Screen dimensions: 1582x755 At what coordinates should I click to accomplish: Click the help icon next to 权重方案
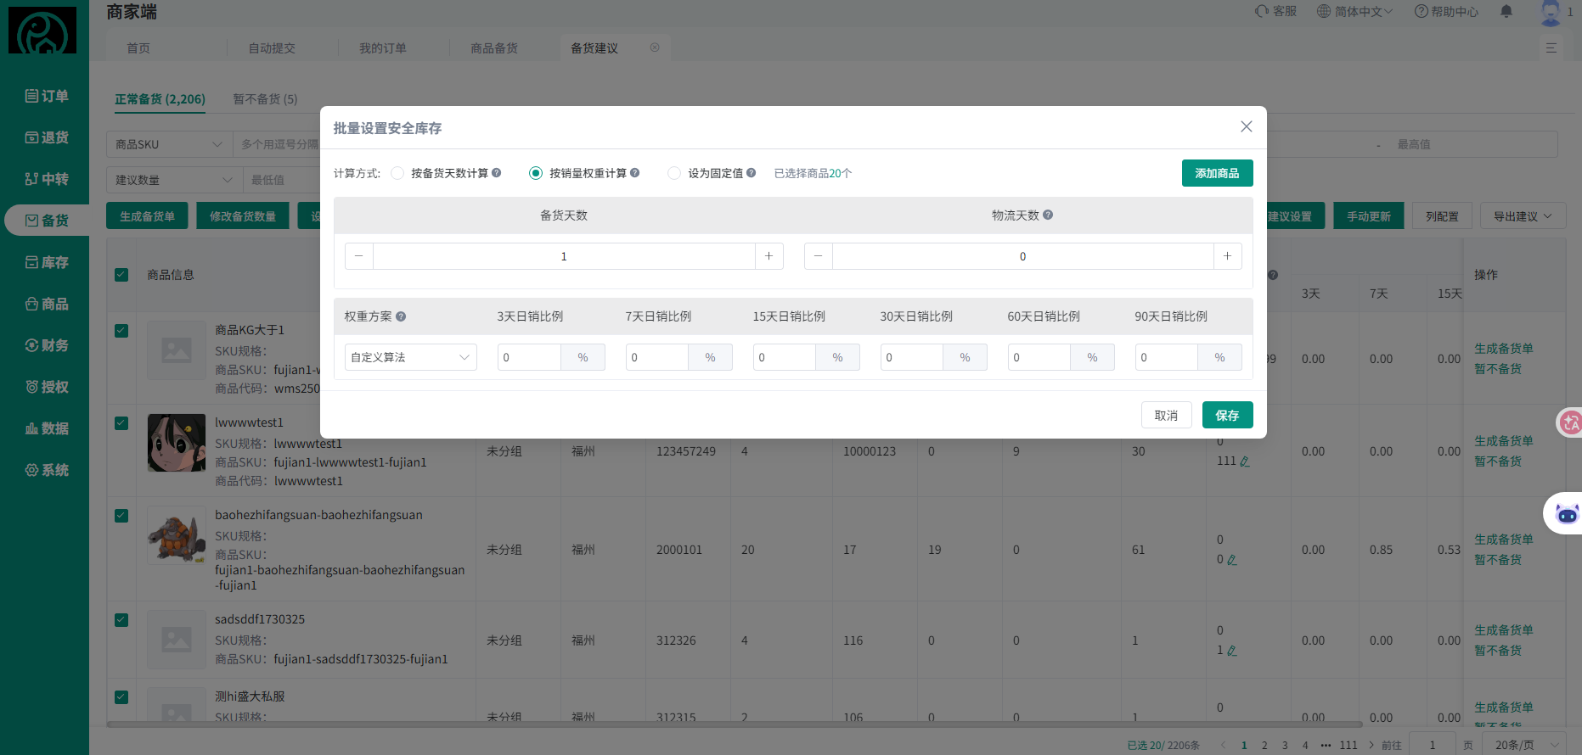coord(401,316)
